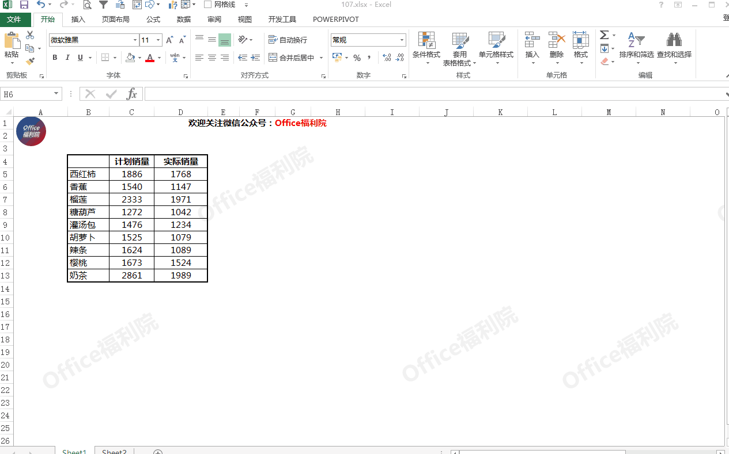Delete cells with the 删除 button
The image size is (729, 454).
coord(557,48)
